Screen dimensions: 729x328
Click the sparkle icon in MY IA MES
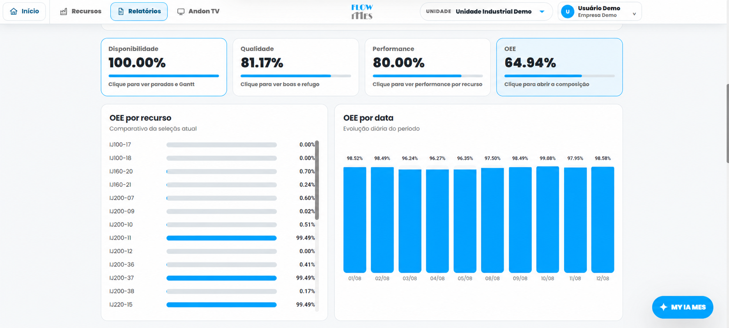pos(664,307)
